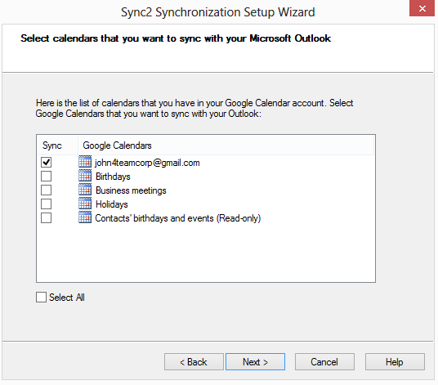The width and height of the screenshot is (438, 385).
Task: Click calendar icon next to Holidays
Action: (85, 204)
